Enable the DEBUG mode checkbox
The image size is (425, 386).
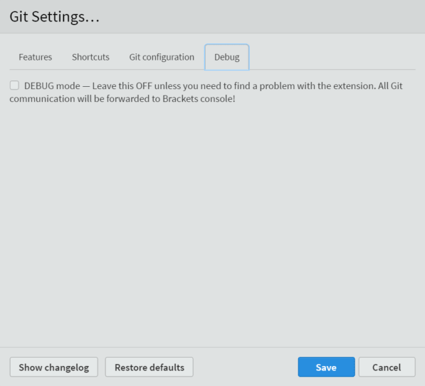click(x=14, y=85)
